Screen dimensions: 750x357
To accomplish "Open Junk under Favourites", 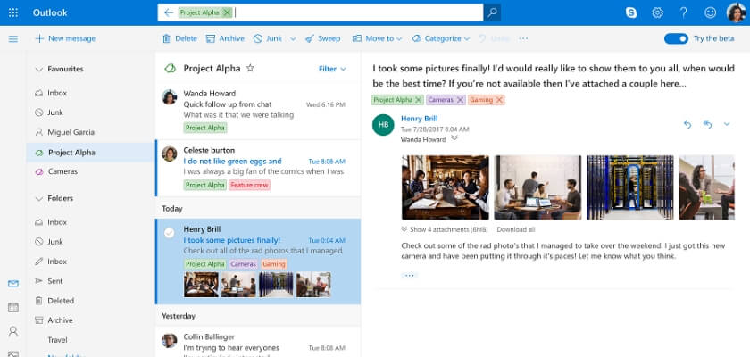I will (x=49, y=112).
